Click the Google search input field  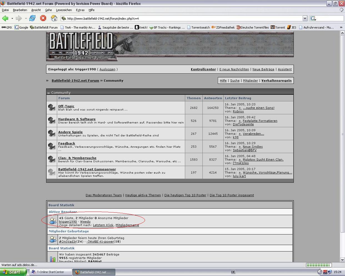point(330,18)
